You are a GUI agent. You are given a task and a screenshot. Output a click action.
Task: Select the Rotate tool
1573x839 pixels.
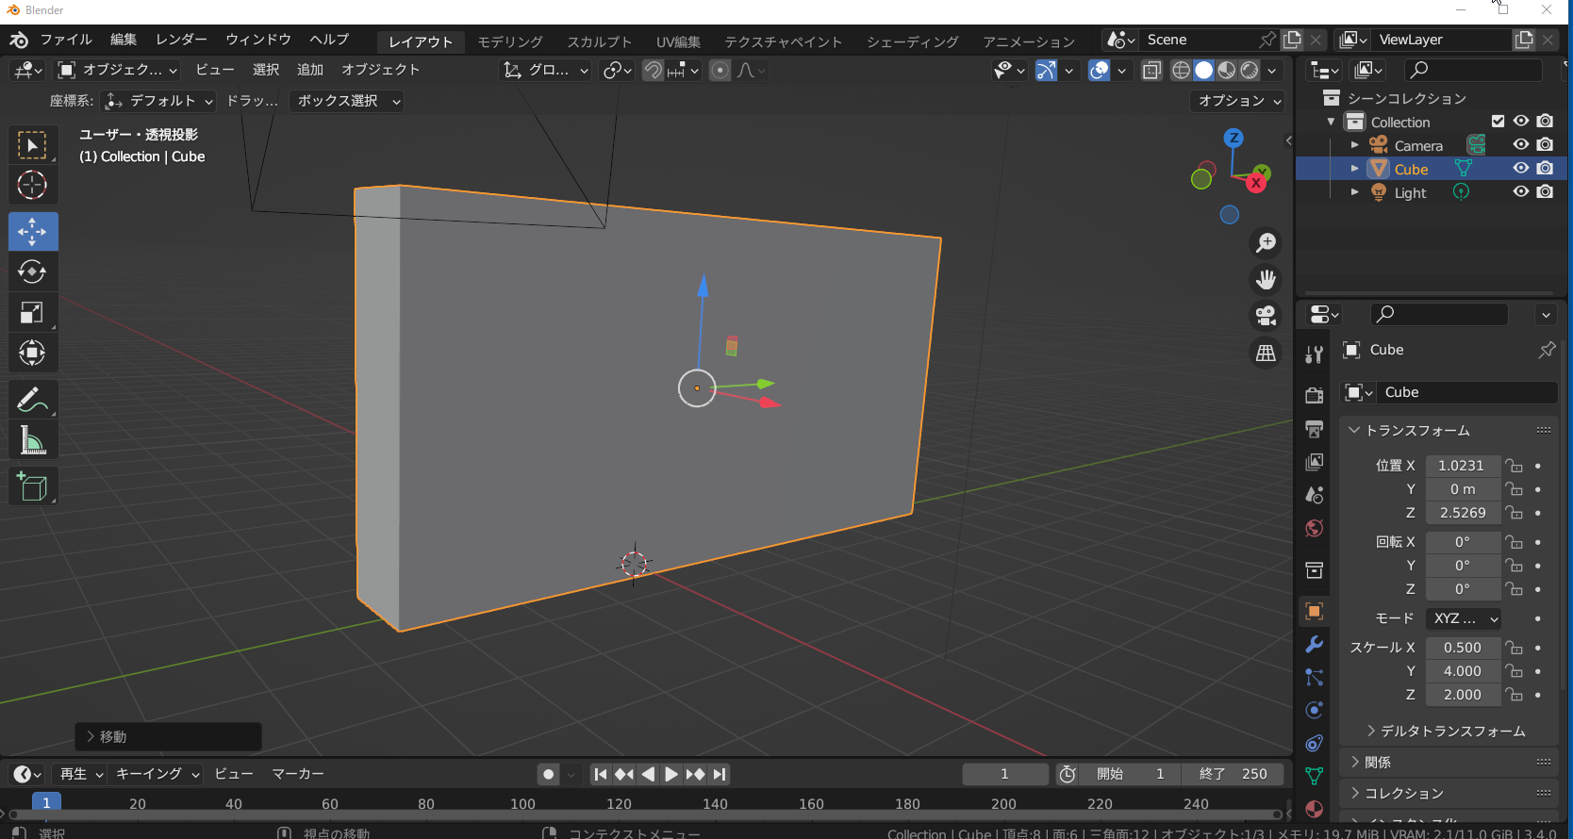(33, 272)
